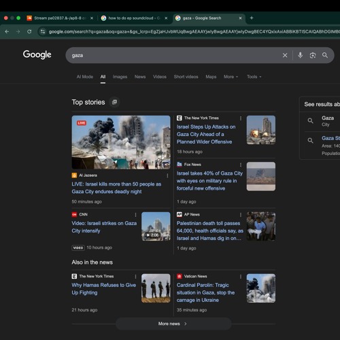Image resolution: width=340 pixels, height=340 pixels.
Task: Switch to News tab
Action: (x=140, y=77)
